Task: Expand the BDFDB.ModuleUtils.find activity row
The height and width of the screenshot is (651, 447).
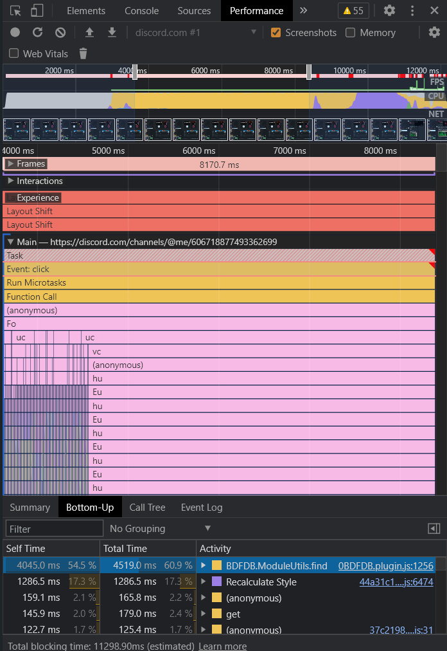Action: point(204,565)
